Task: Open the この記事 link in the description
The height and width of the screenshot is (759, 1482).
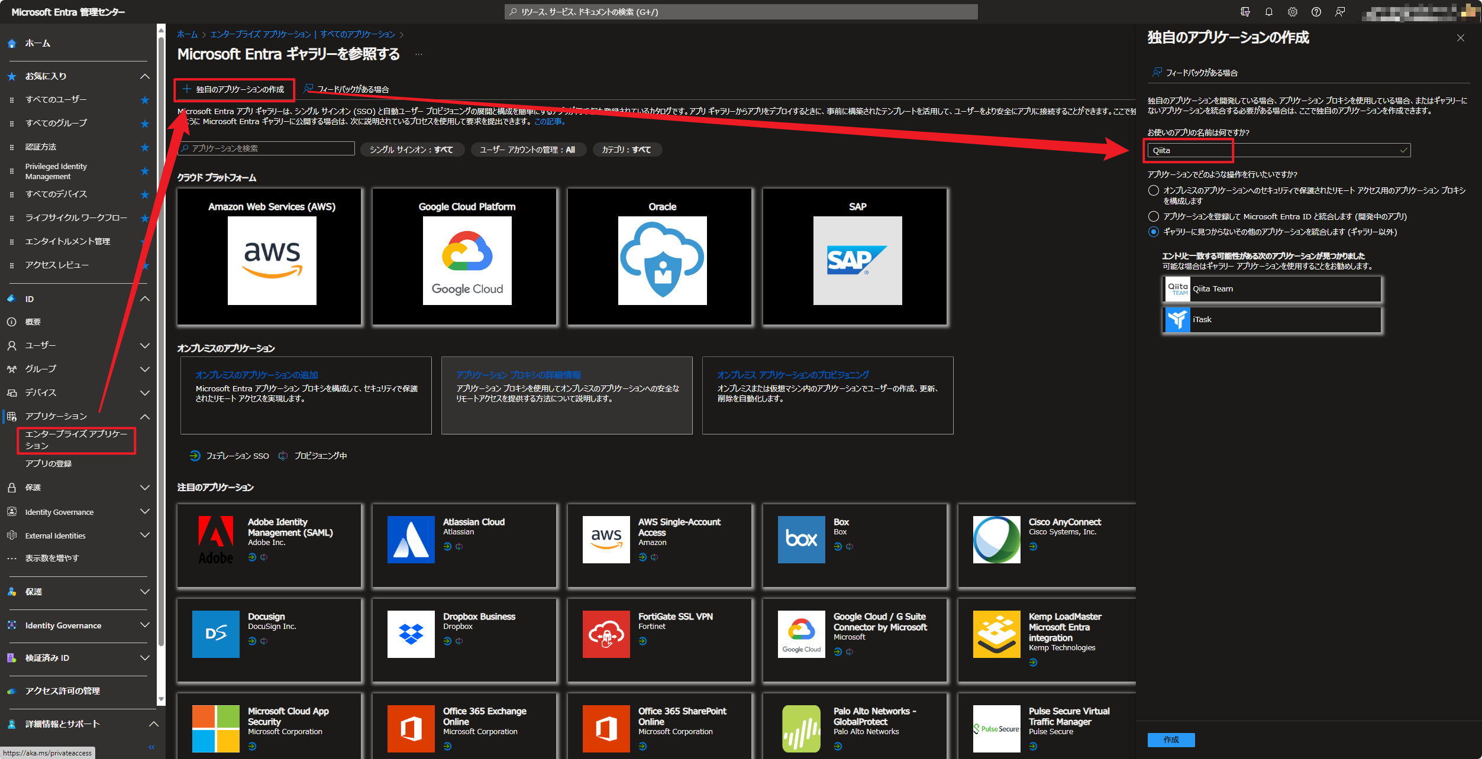Action: coord(548,121)
